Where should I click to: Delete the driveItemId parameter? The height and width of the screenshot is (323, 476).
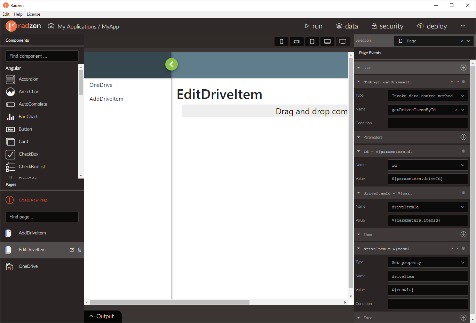pos(463,193)
